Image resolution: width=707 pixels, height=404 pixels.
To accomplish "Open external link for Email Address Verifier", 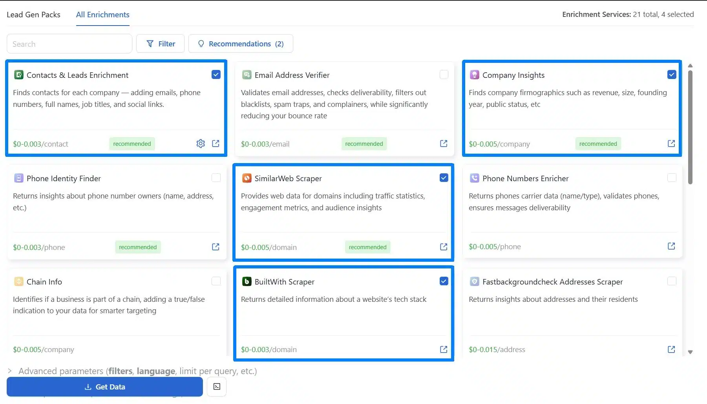I will (x=444, y=143).
